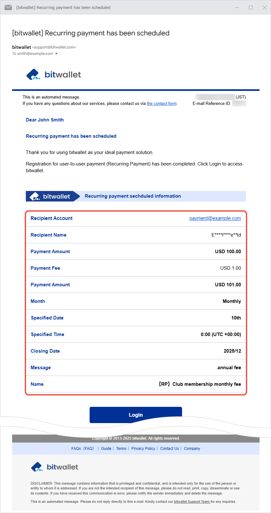Open the Company footer link
Viewport: 271px width, 513px height.
[x=192, y=449]
